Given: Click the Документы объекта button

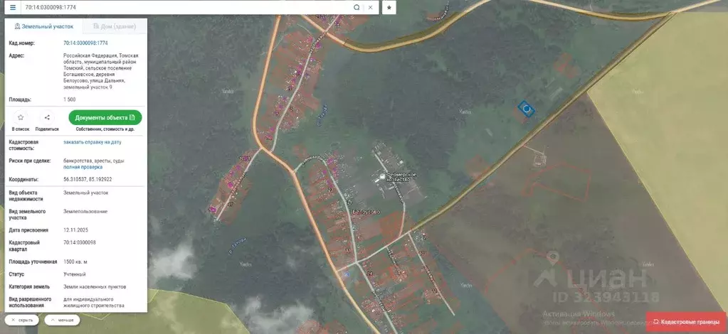Looking at the screenshot, I should (x=105, y=117).
